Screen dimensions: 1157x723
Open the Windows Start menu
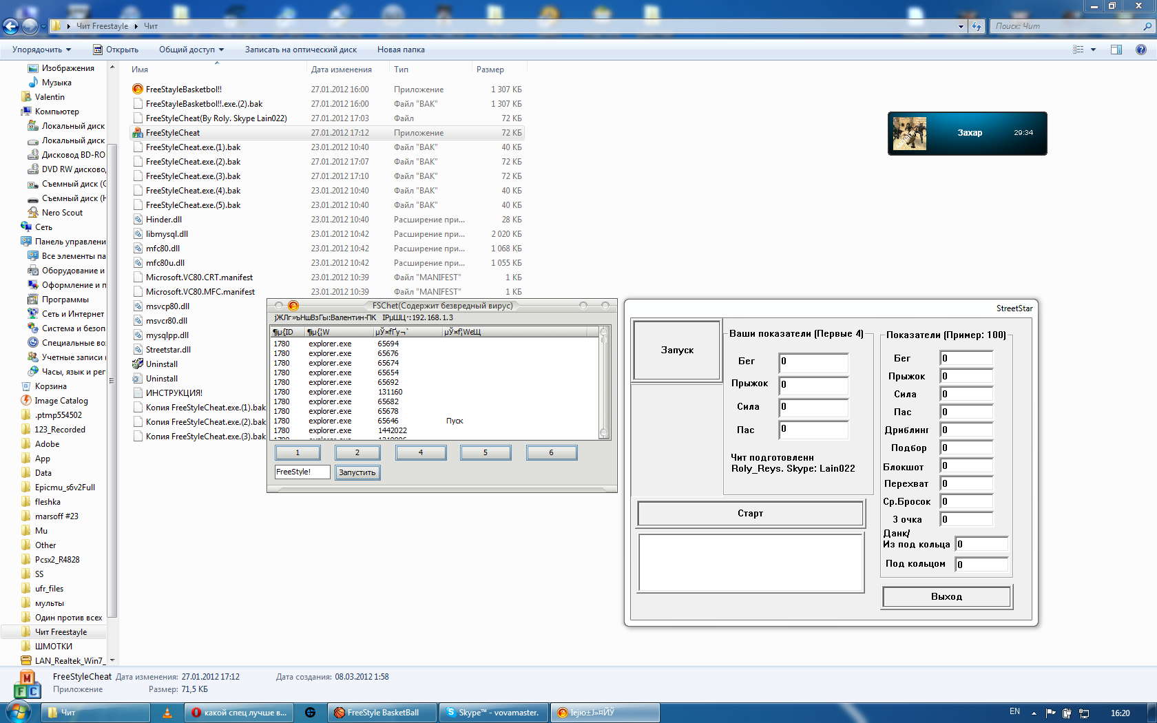click(x=19, y=713)
